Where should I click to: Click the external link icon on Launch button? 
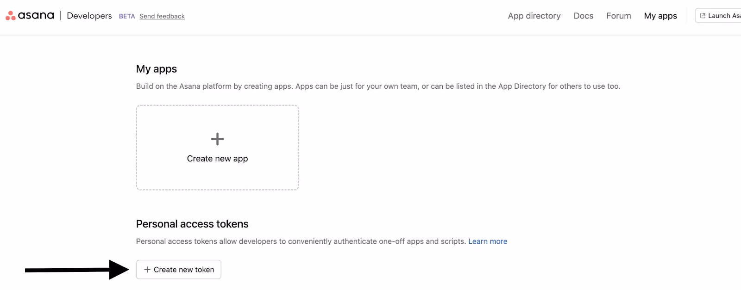pyautogui.click(x=703, y=16)
